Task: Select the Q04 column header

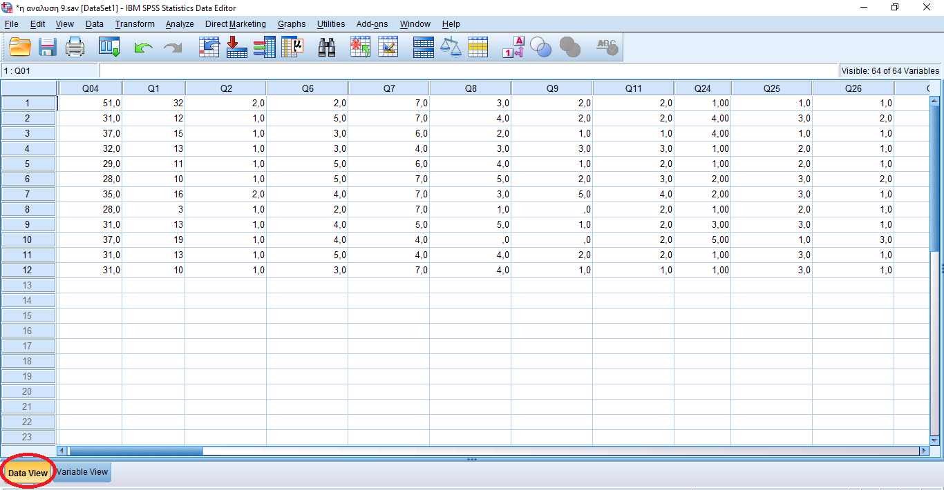Action: 90,88
